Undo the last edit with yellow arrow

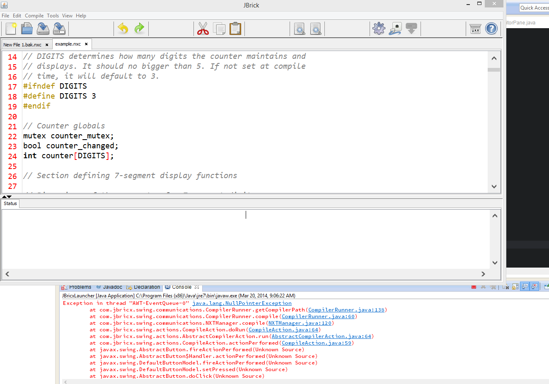click(x=123, y=29)
